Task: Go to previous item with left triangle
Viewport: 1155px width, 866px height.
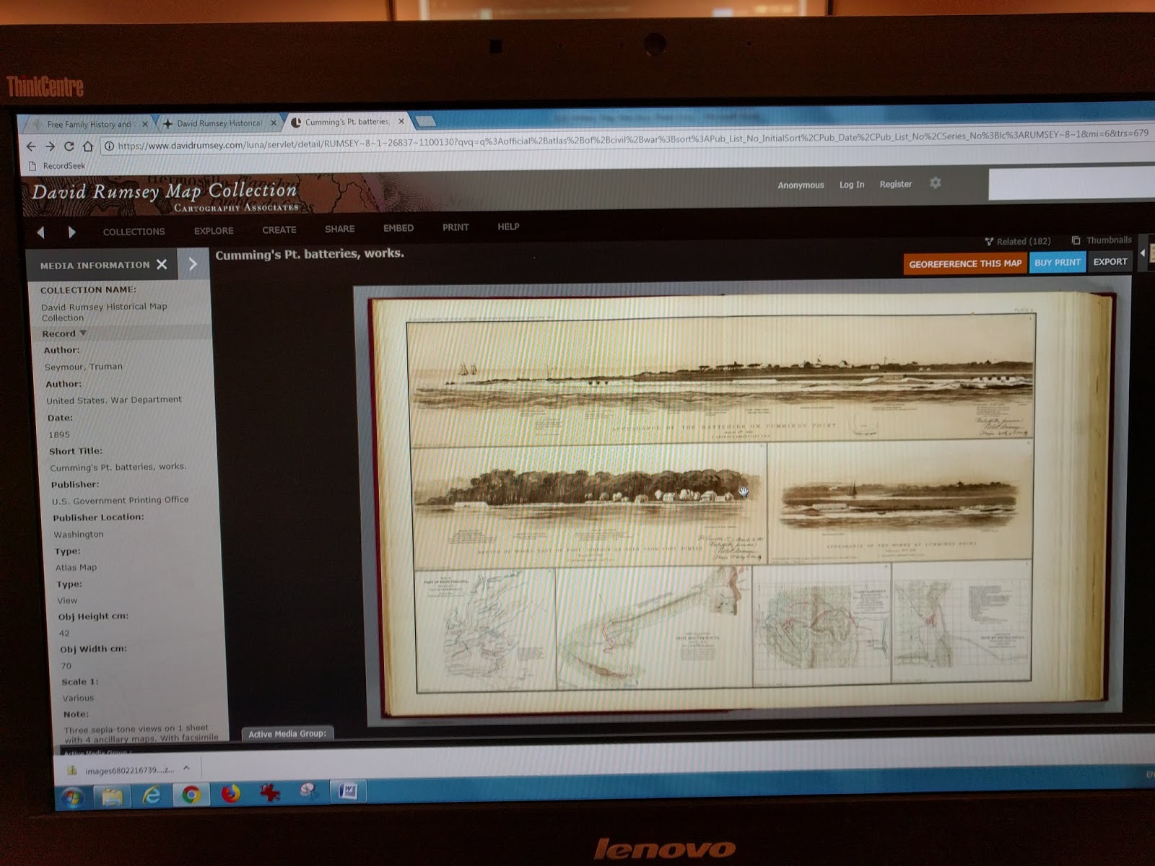Action: coord(41,232)
